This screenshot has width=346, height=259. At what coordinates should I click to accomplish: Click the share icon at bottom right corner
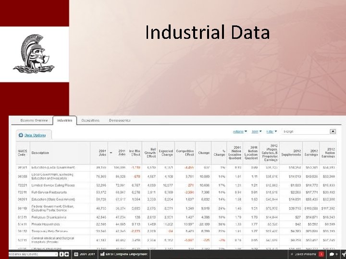[344, 254]
